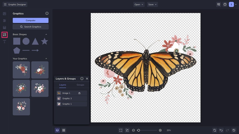The height and width of the screenshot is (134, 239).
Task: Show Graphics panel info icon
Action: [x=47, y=13]
